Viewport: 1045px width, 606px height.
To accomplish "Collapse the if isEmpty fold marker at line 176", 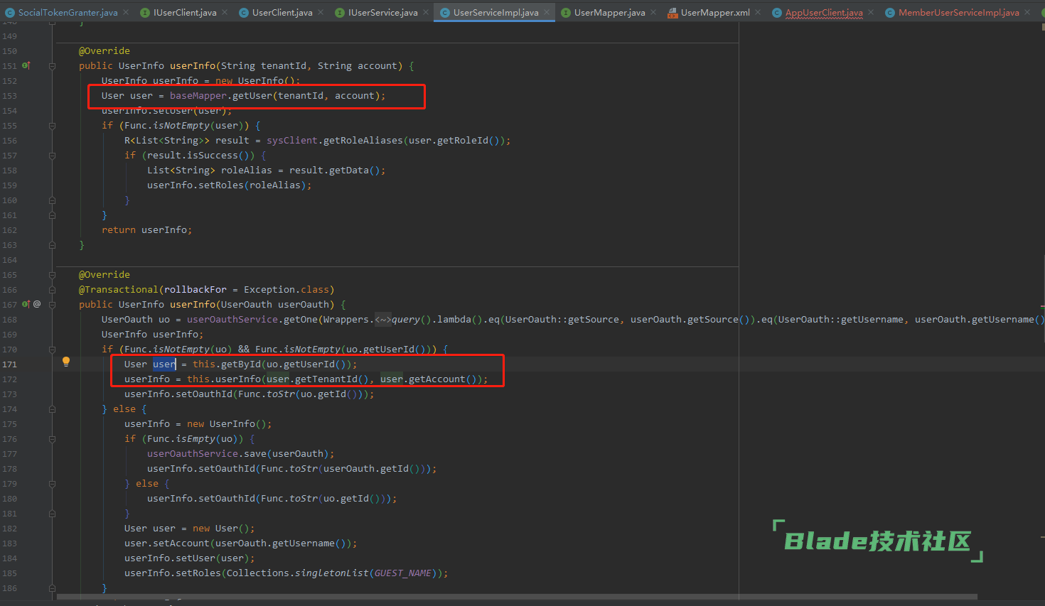I will pyautogui.click(x=52, y=439).
